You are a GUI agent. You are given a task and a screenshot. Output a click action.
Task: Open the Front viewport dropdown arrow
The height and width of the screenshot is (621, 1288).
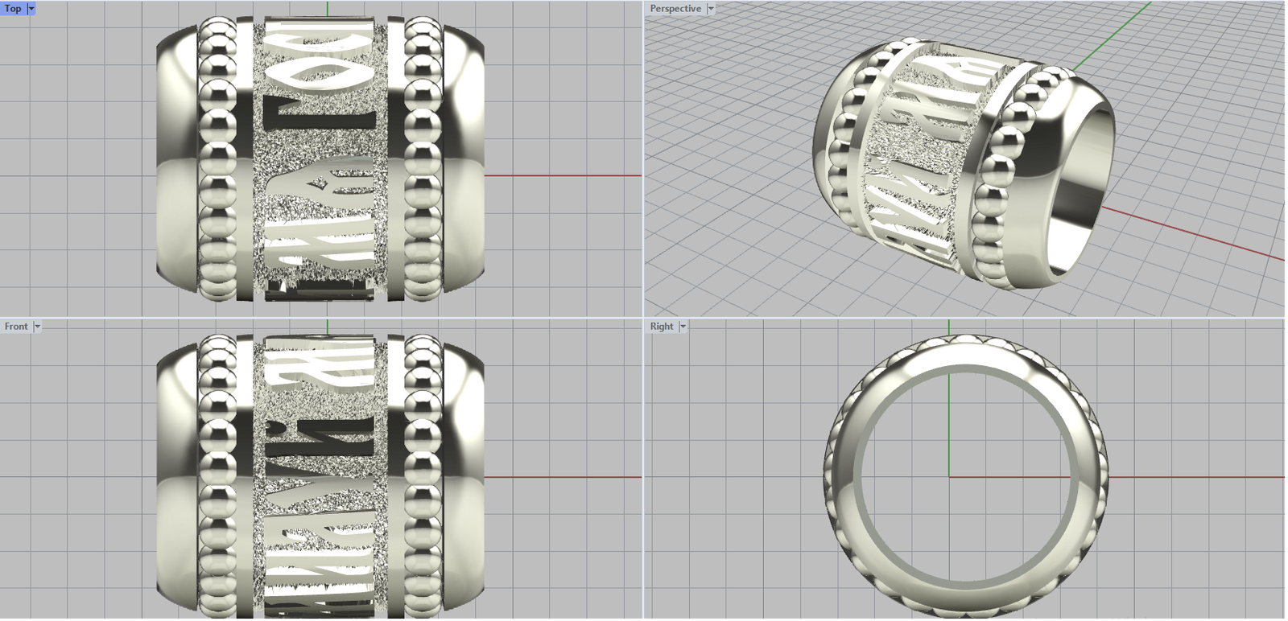(37, 326)
